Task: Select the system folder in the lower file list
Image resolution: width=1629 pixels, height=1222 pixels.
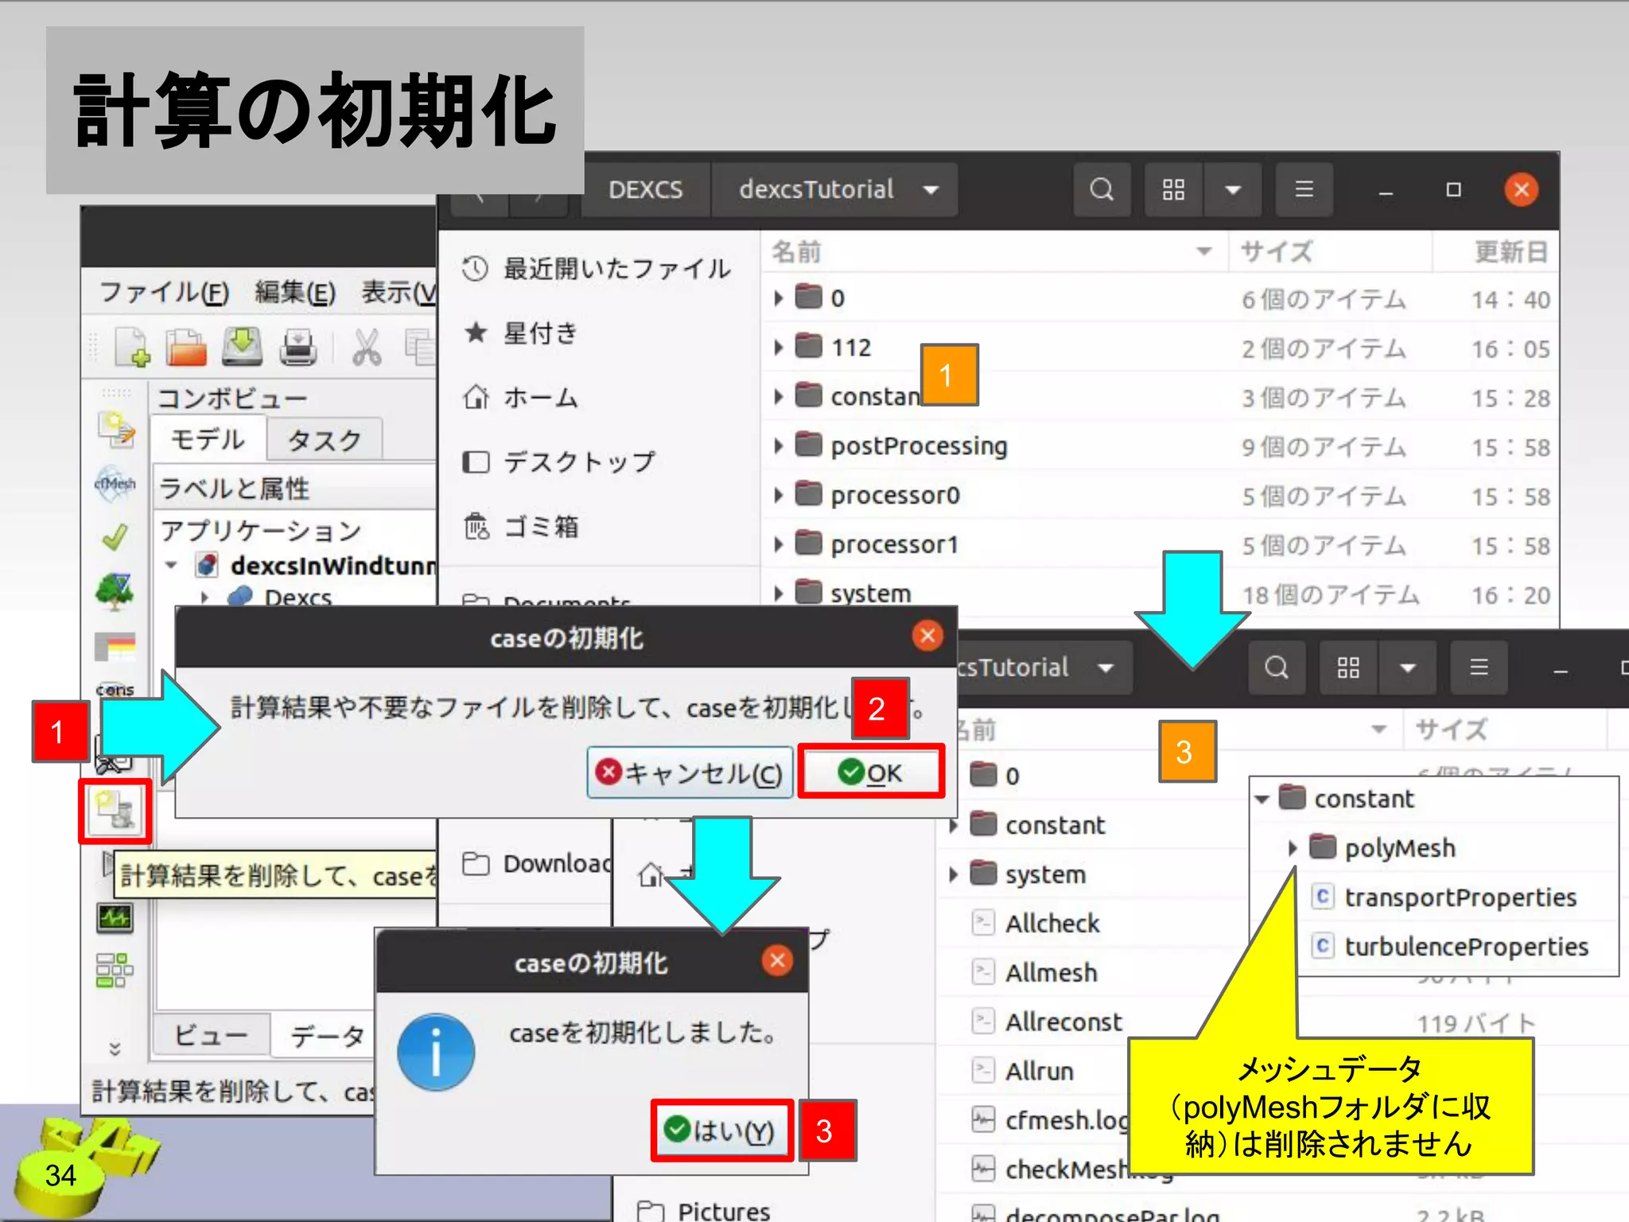Action: pyautogui.click(x=1044, y=874)
